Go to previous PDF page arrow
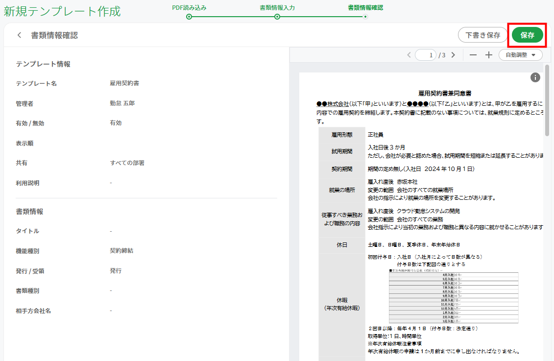The image size is (554, 361). [409, 55]
